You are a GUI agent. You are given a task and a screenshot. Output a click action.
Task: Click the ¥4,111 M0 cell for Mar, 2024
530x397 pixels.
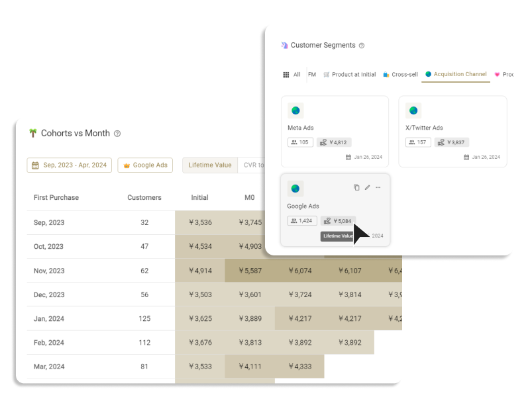pos(250,367)
